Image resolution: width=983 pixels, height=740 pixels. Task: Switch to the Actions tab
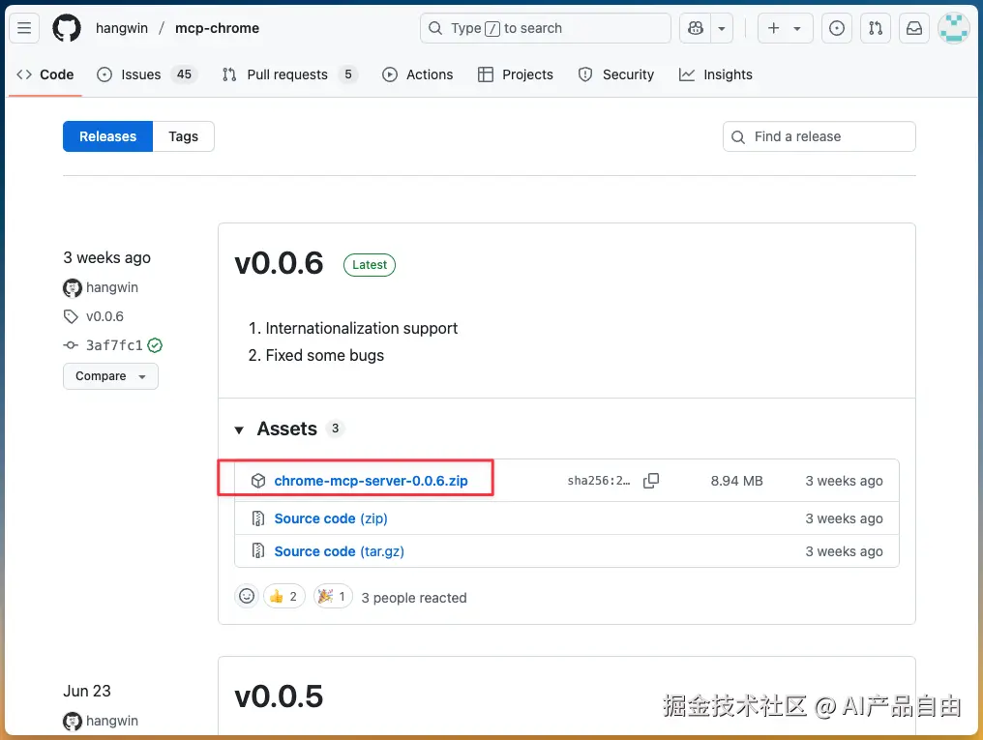click(x=418, y=74)
